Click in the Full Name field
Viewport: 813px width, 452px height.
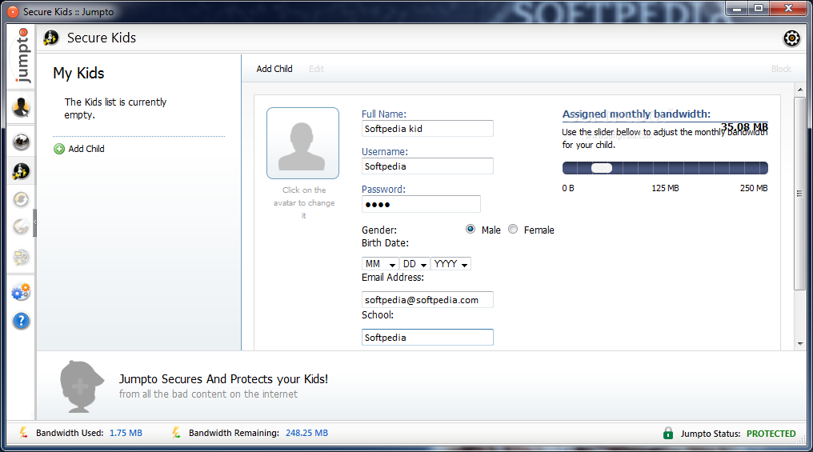(x=427, y=129)
